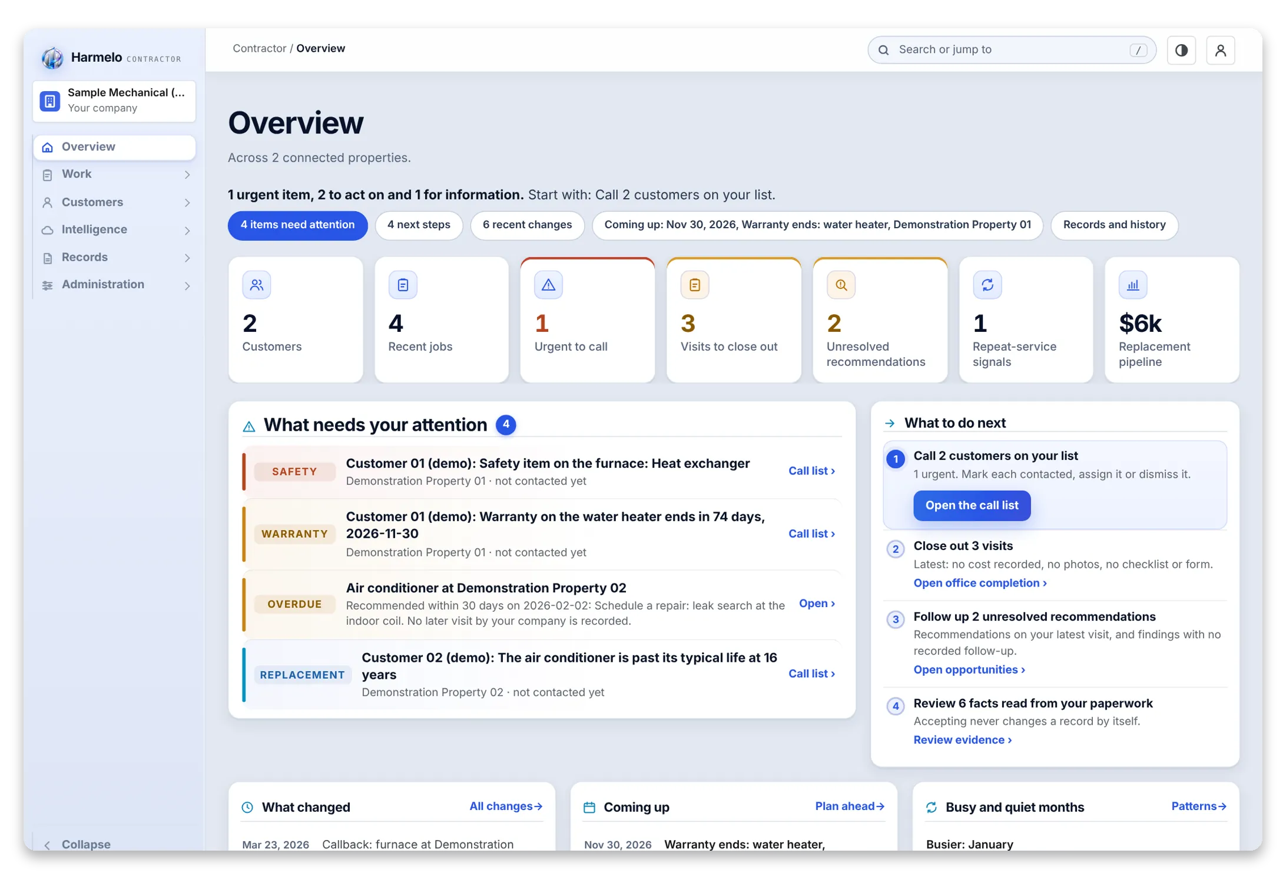
Task: Click the attention triangle icon in heading
Action: point(249,426)
